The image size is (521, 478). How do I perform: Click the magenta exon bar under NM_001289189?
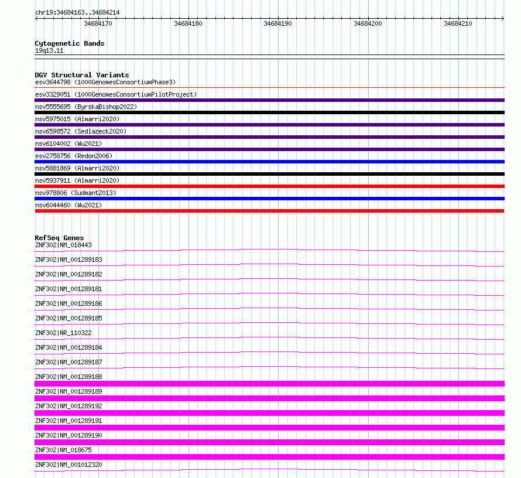(x=269, y=398)
